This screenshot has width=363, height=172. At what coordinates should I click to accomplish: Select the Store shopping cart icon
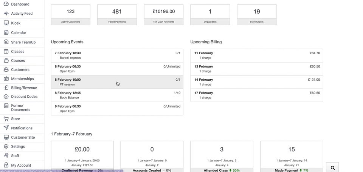[x=6, y=119]
